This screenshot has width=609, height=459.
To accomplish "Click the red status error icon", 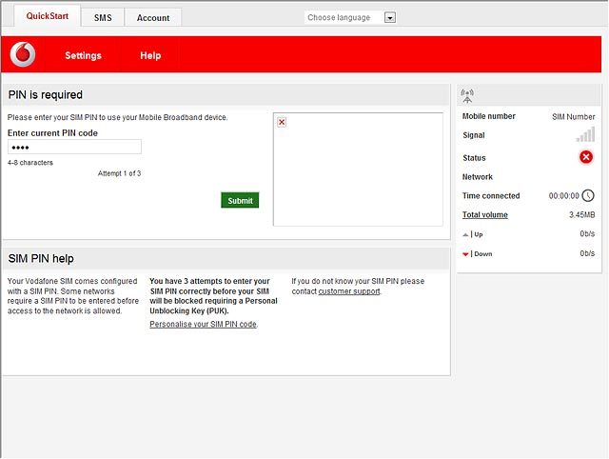I will click(x=586, y=157).
